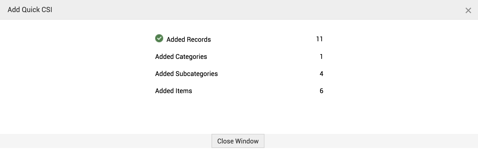
Task: Click the word Subcategories in the summary
Action: [196, 74]
